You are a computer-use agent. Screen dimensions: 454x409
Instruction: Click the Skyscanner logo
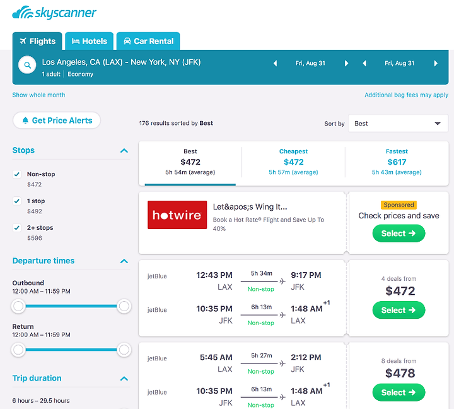point(54,13)
